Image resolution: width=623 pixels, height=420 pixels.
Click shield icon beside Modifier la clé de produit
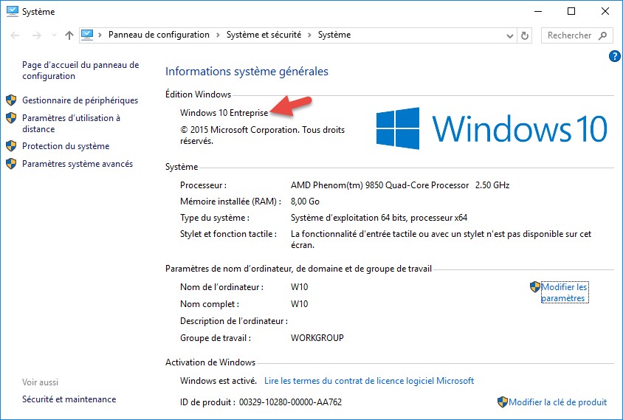click(x=502, y=402)
